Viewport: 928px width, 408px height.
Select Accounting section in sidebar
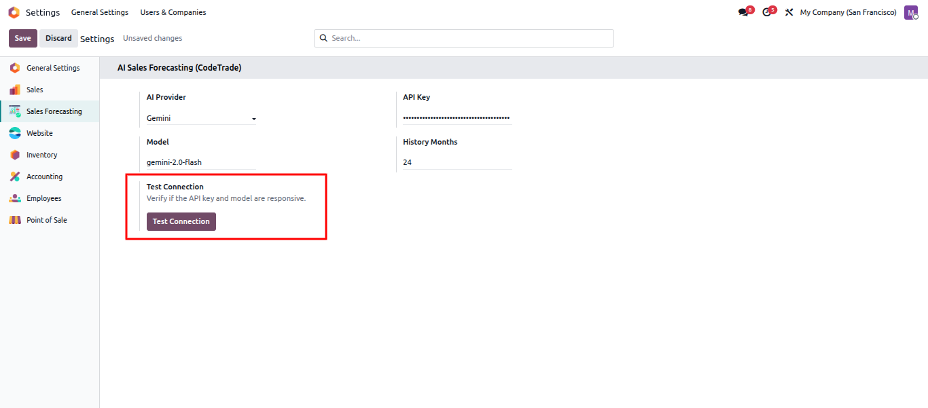pos(50,177)
